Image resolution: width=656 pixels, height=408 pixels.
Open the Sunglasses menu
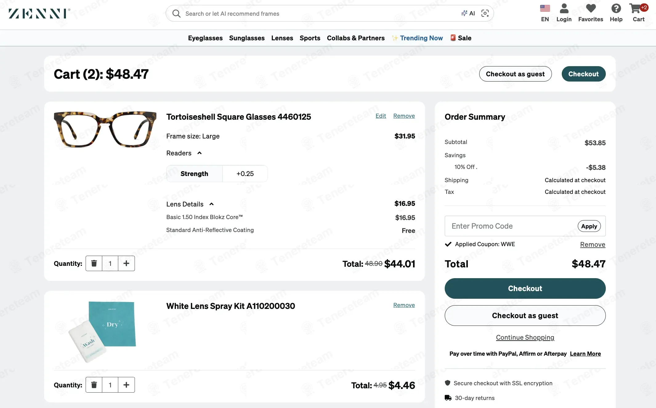point(247,38)
